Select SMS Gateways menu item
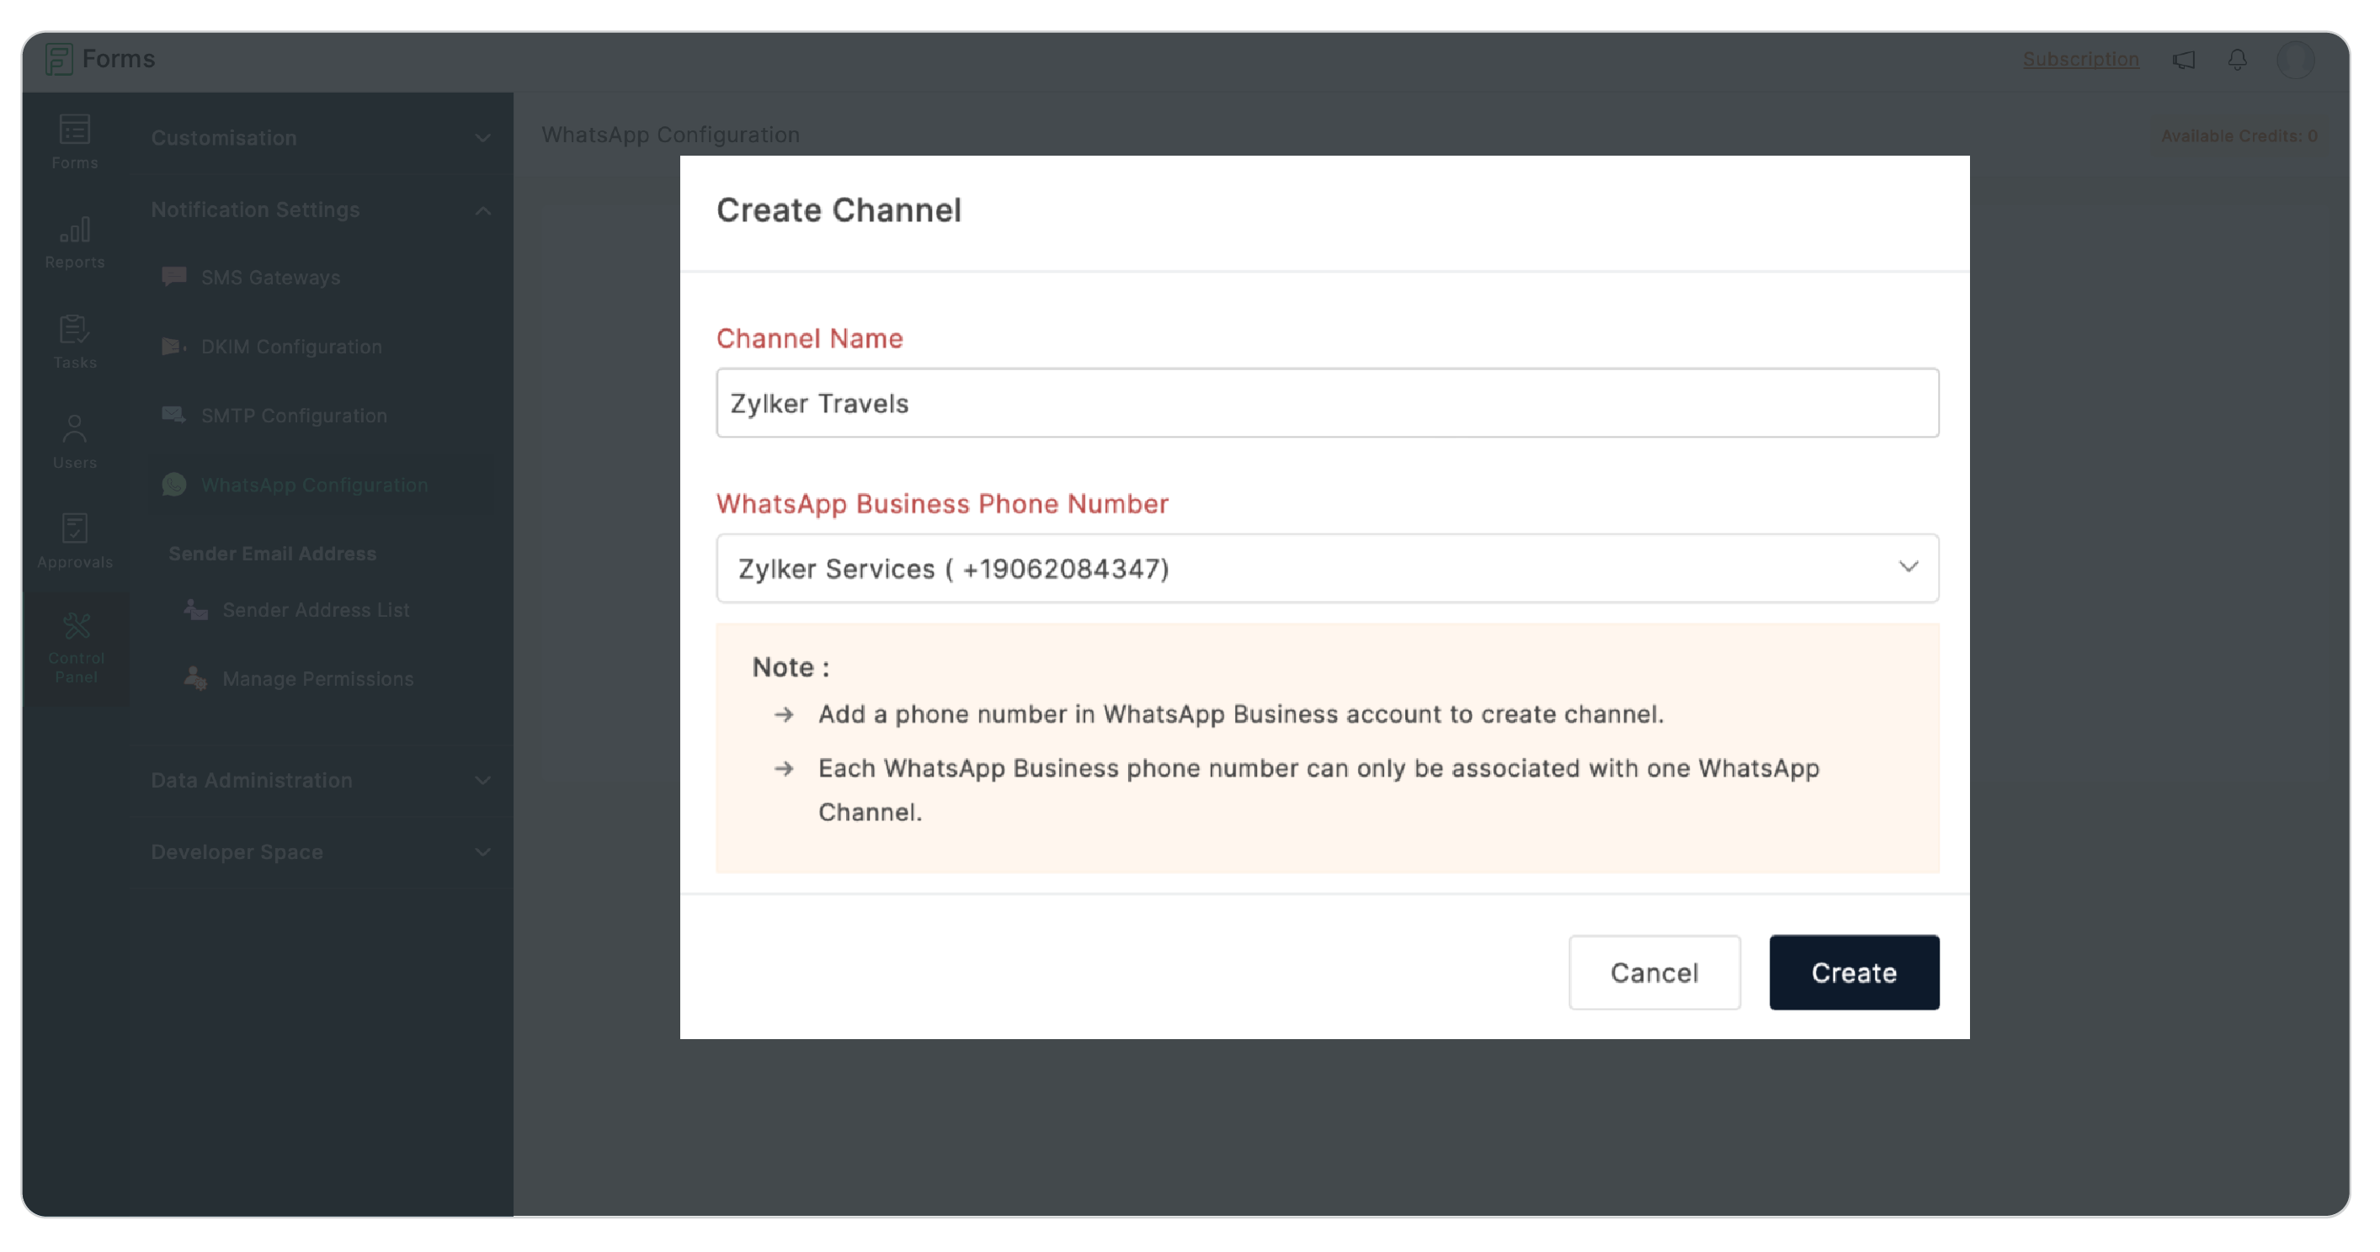 269,277
